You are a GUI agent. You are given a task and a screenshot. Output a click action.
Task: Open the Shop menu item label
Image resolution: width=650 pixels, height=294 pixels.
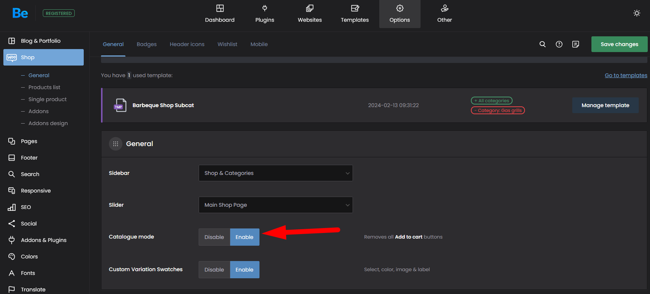click(x=28, y=57)
